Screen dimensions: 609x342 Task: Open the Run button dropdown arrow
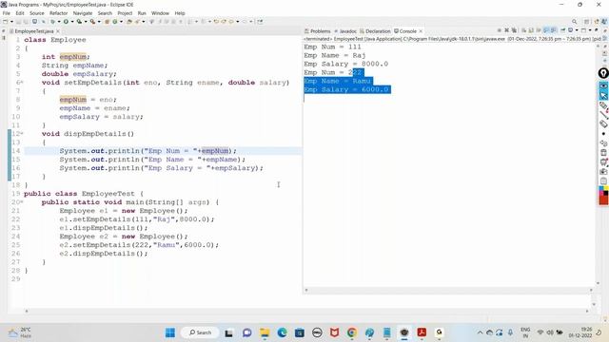72,21
